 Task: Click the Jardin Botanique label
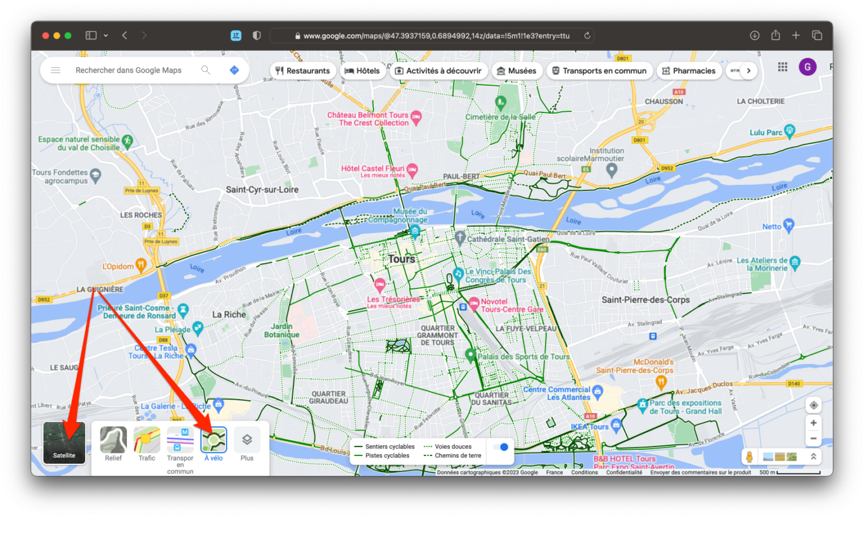(281, 331)
